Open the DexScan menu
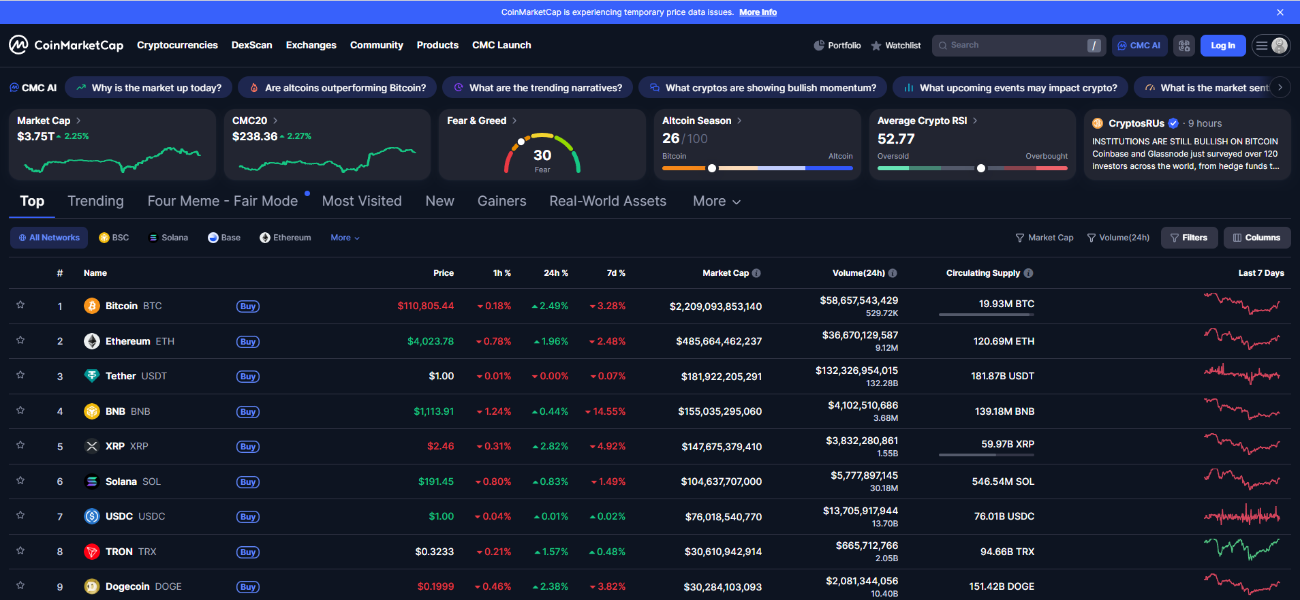Image resolution: width=1300 pixels, height=600 pixels. pos(251,45)
